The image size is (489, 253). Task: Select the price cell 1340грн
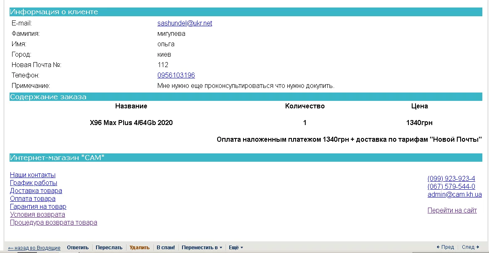click(419, 123)
